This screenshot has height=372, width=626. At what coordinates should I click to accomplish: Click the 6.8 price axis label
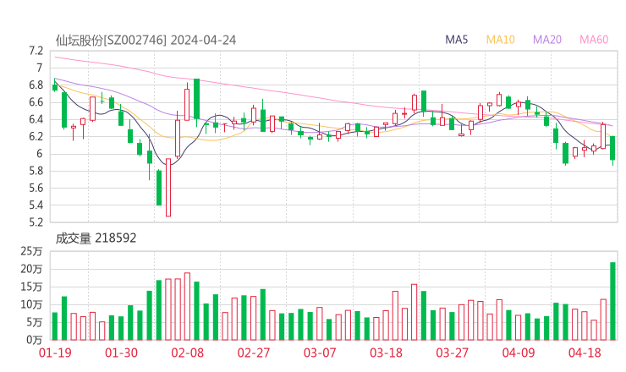(36, 85)
